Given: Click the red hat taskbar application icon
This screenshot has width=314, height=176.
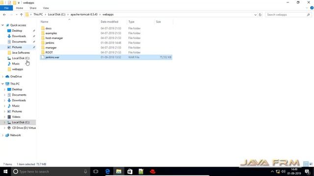Looking at the screenshot, I should [x=153, y=172].
